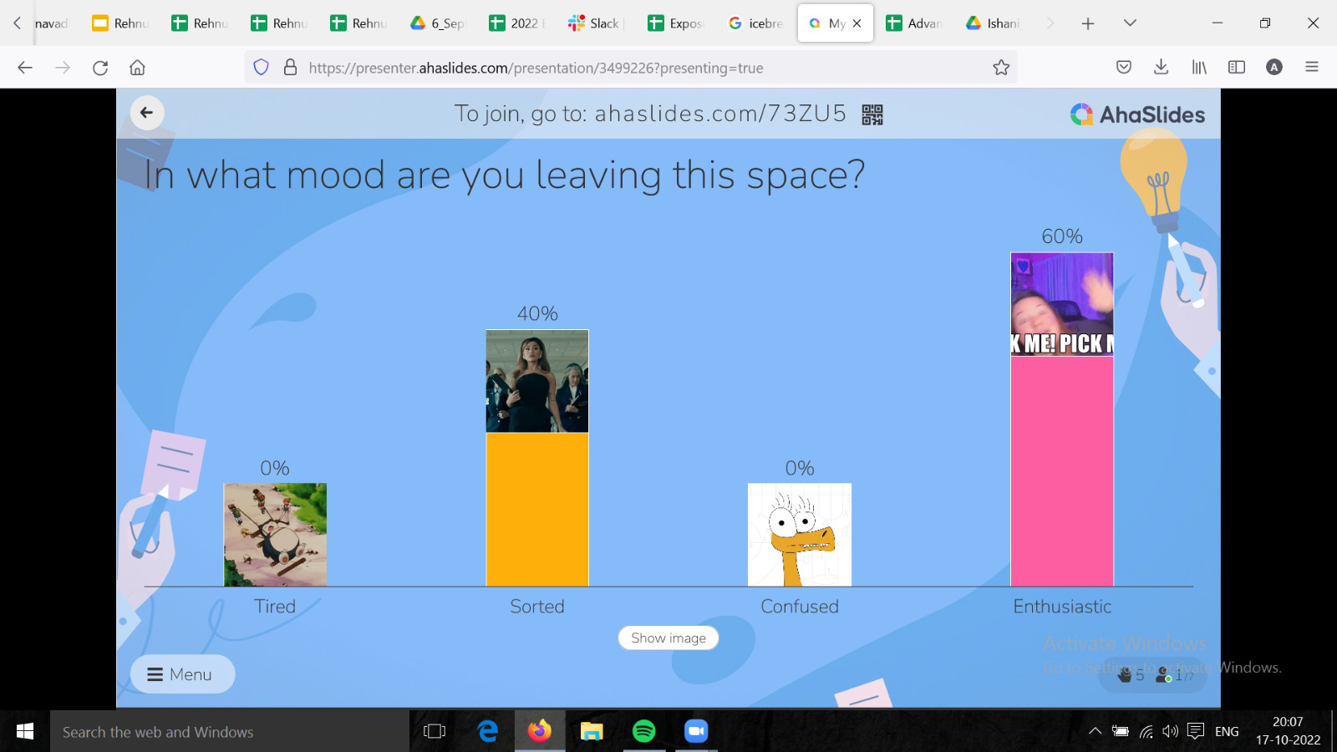Click the pink Enthusiastic bar
Viewport: 1337px width, 752px height.
(x=1062, y=471)
